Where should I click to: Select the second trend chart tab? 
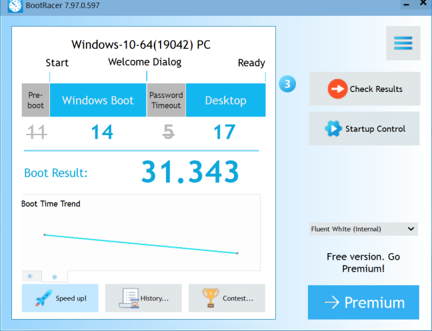55,276
